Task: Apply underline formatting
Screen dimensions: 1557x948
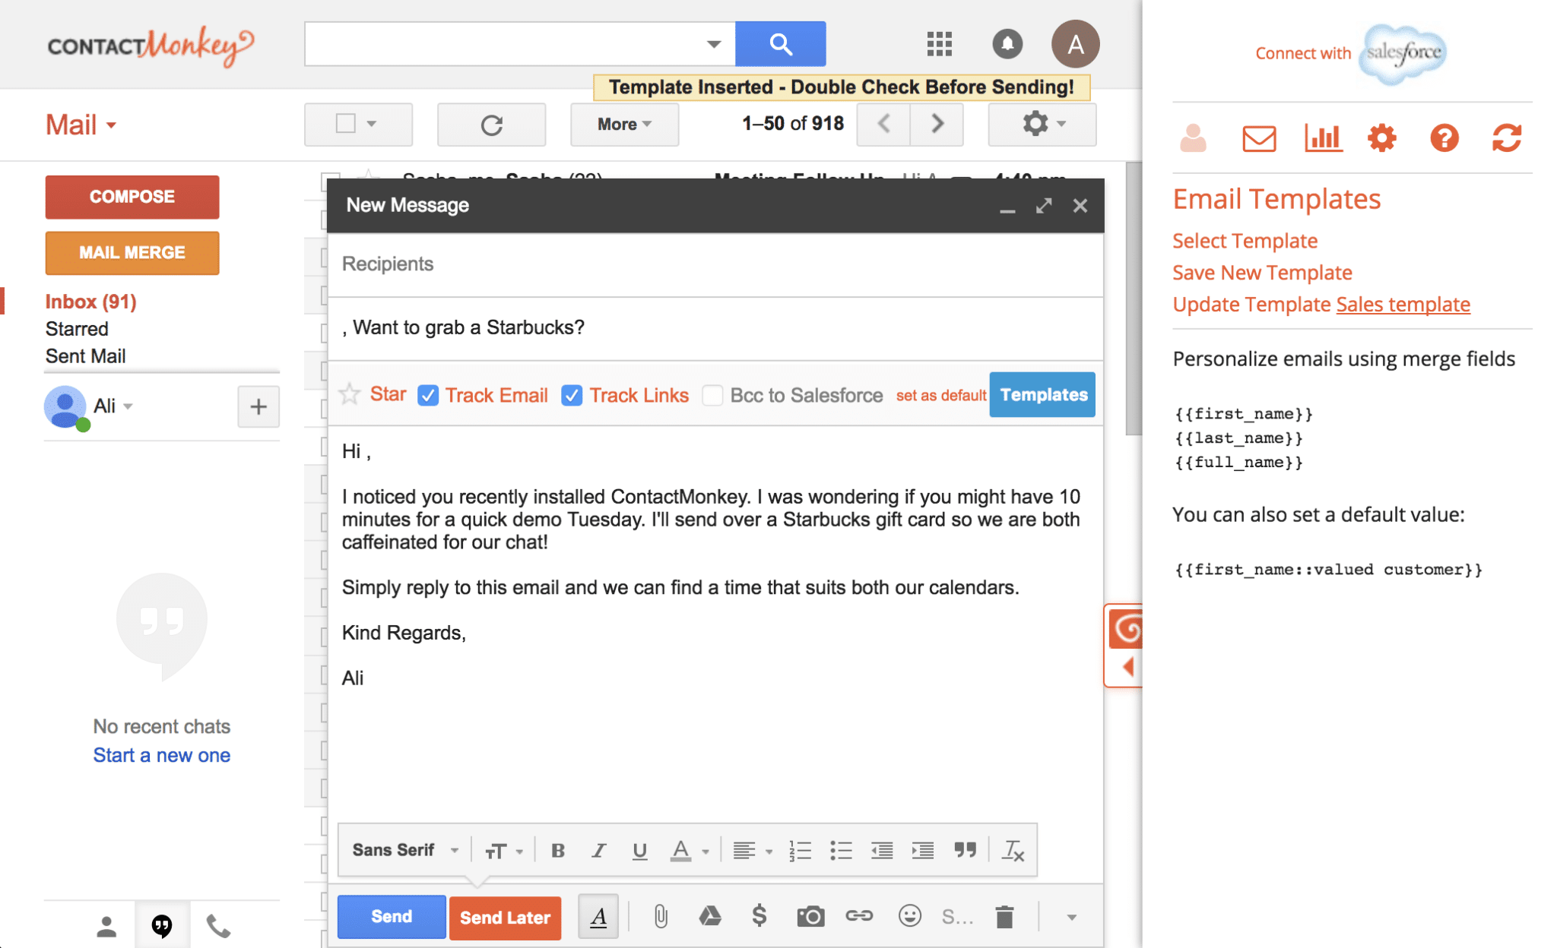Action: 640,851
